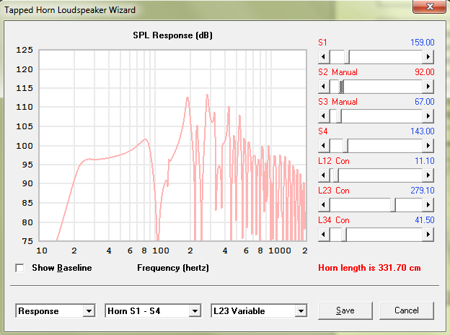Open the Horn S1 - S4 dropdown
The width and height of the screenshot is (450, 335).
pos(154,311)
